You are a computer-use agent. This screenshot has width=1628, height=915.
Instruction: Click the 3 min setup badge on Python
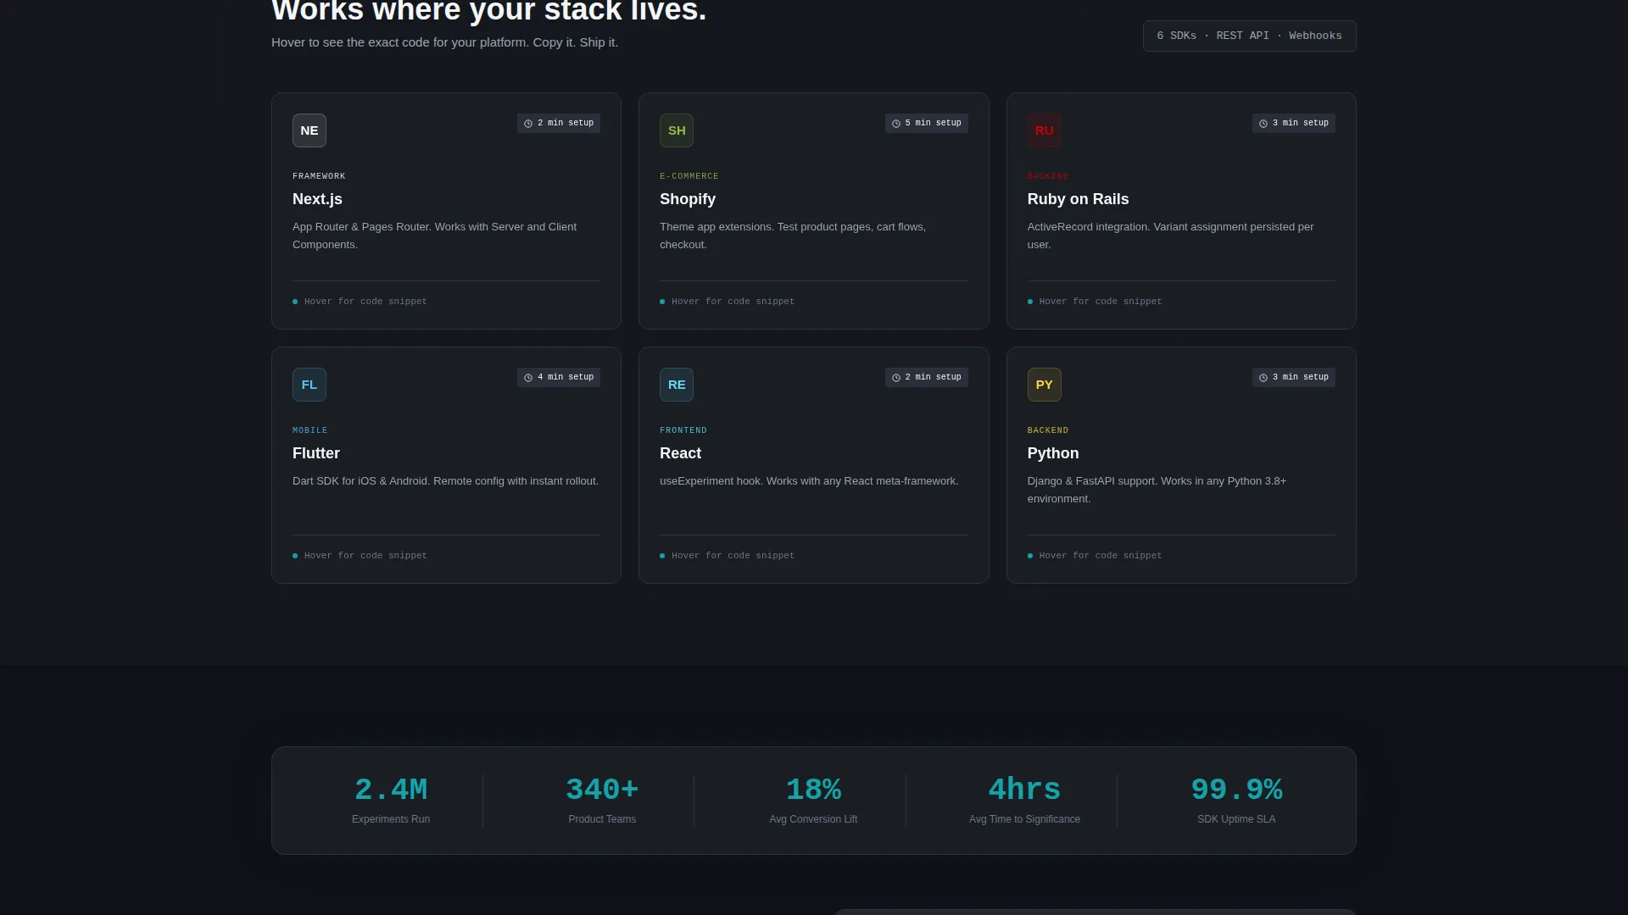[1294, 377]
